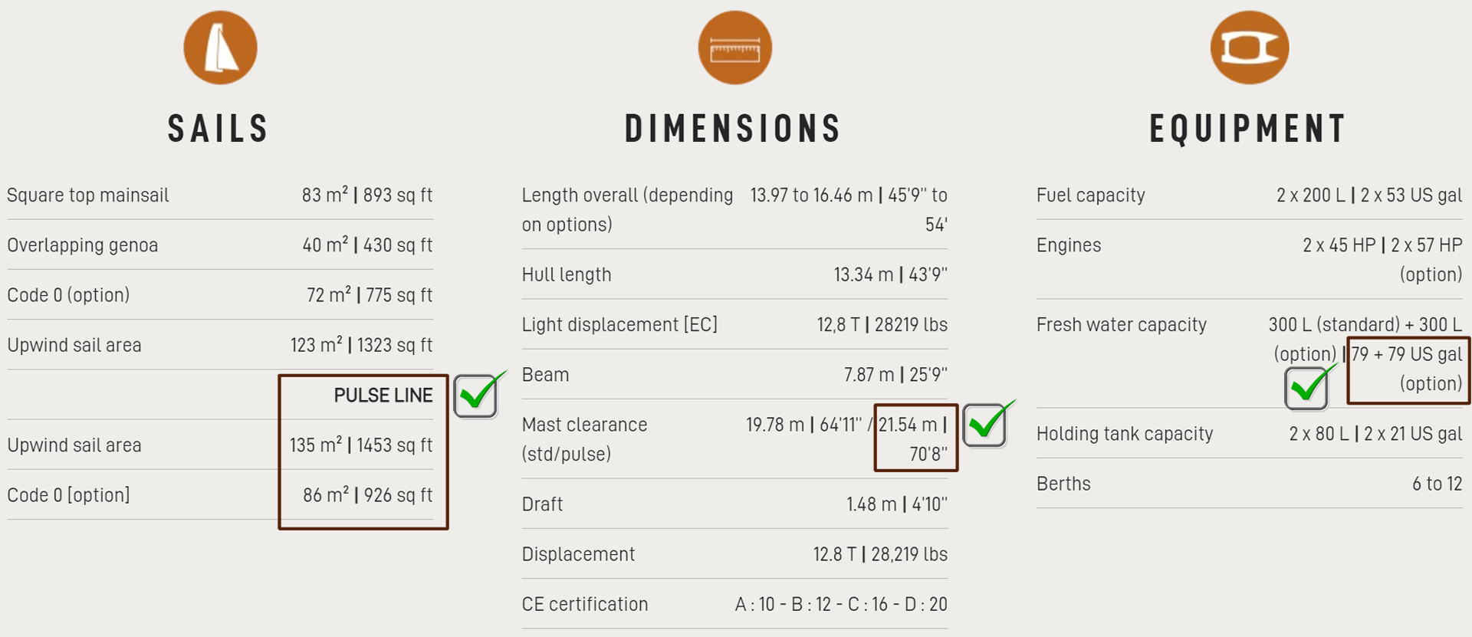Click the PULSE LINE label

coord(383,396)
